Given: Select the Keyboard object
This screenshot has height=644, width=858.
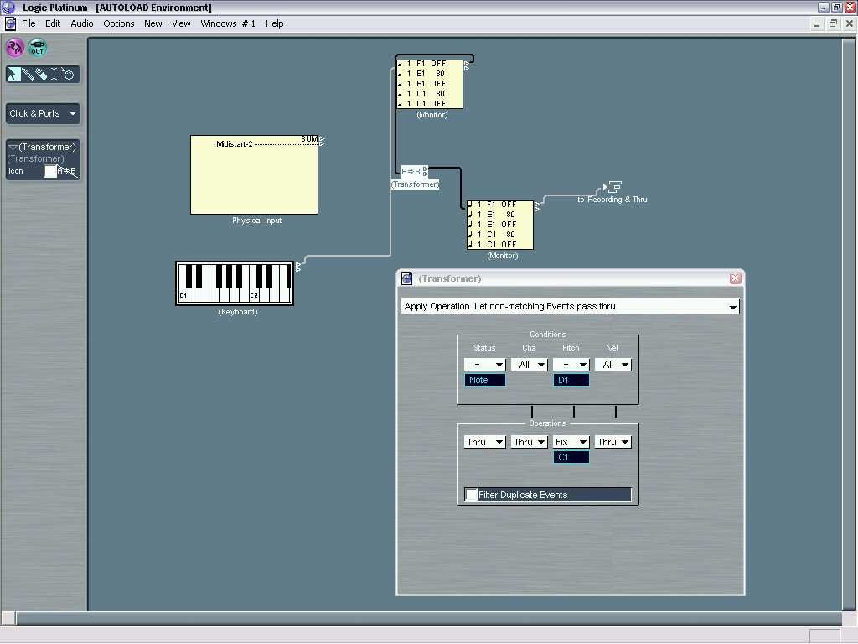Looking at the screenshot, I should point(235,283).
